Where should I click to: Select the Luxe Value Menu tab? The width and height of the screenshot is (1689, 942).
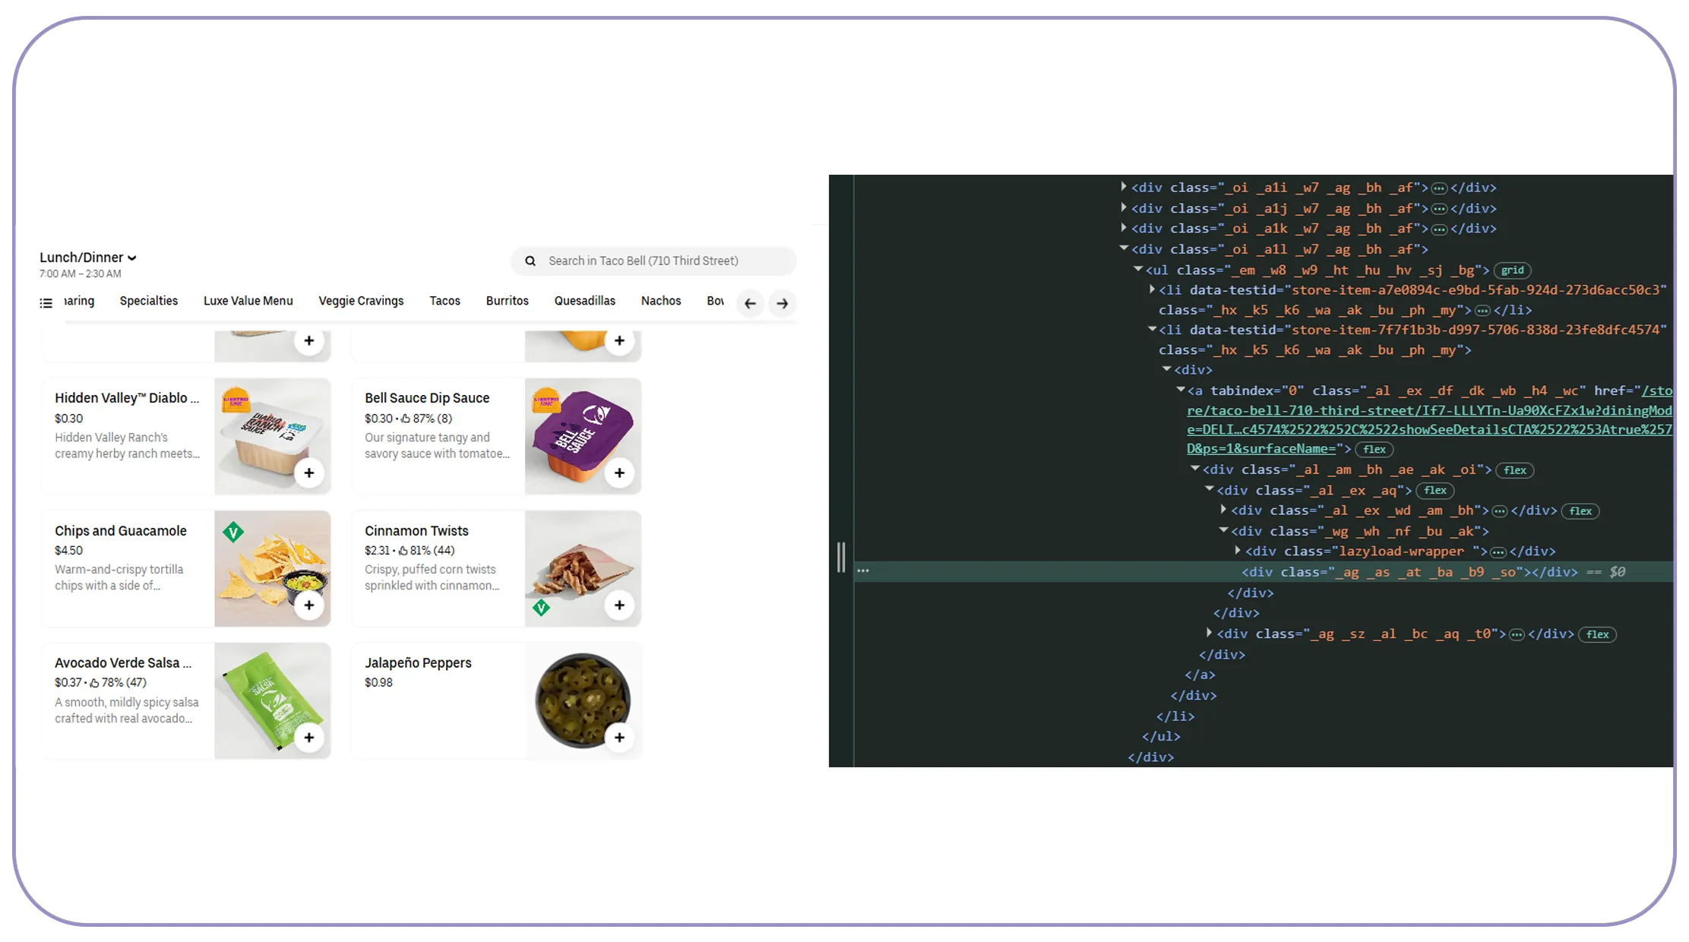tap(248, 301)
